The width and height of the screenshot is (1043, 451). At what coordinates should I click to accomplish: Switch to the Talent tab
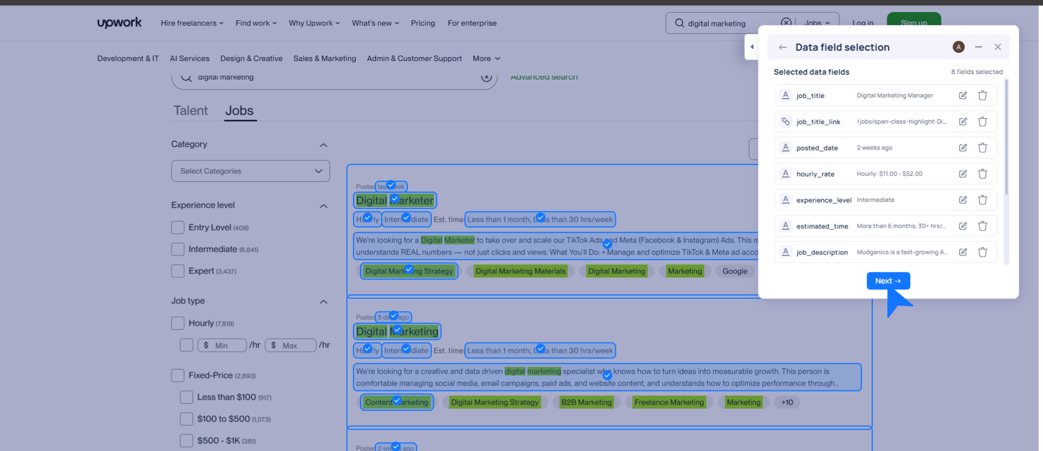pyautogui.click(x=191, y=111)
